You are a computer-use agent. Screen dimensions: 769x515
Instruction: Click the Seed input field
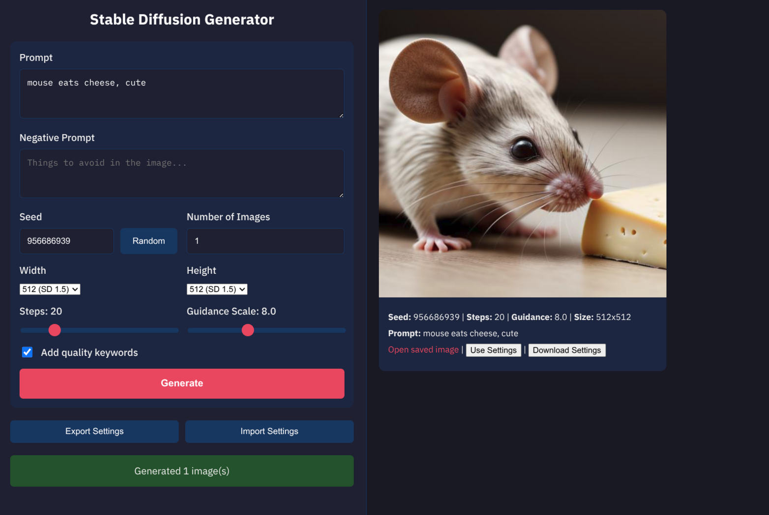pos(66,241)
